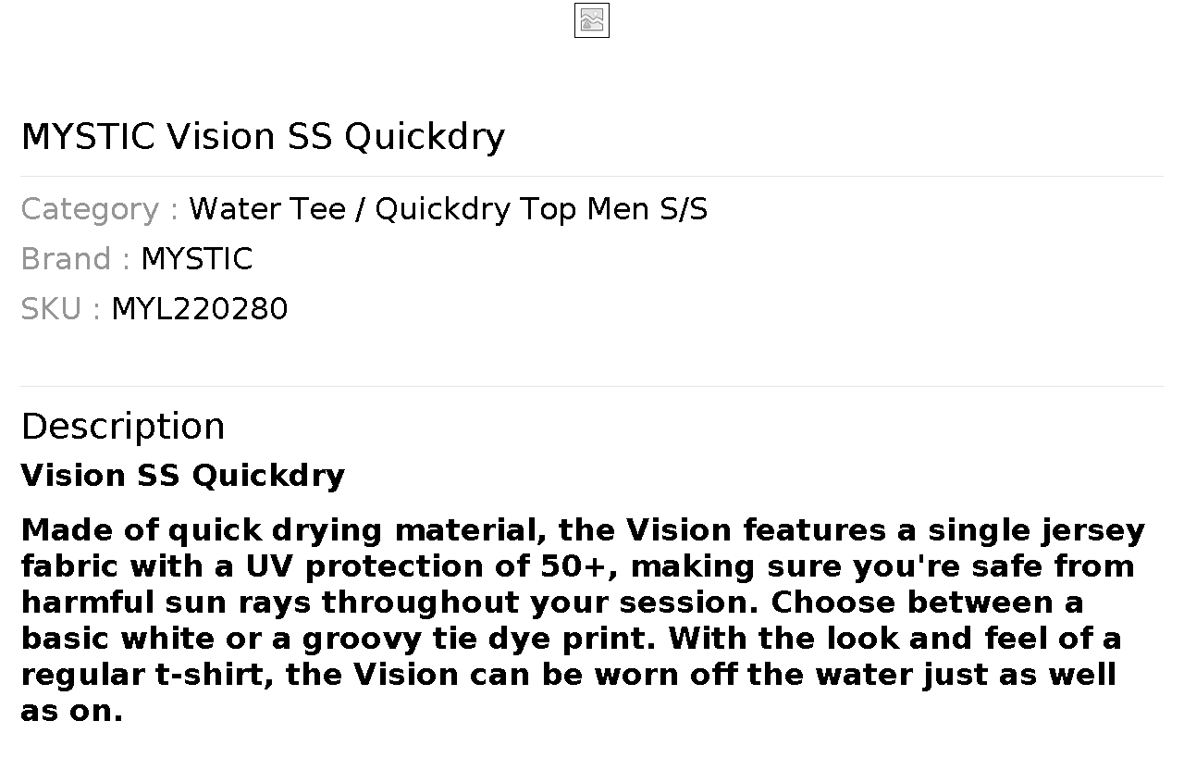Open the Water Tee category value
The width and height of the screenshot is (1184, 758).
268,209
